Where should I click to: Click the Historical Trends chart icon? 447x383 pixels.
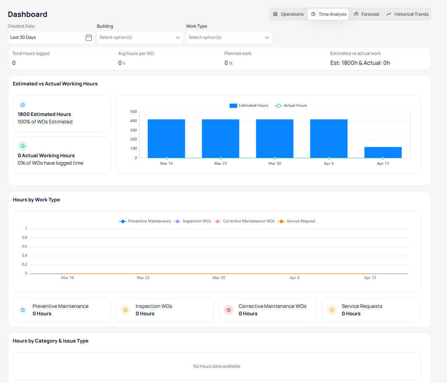tap(389, 14)
